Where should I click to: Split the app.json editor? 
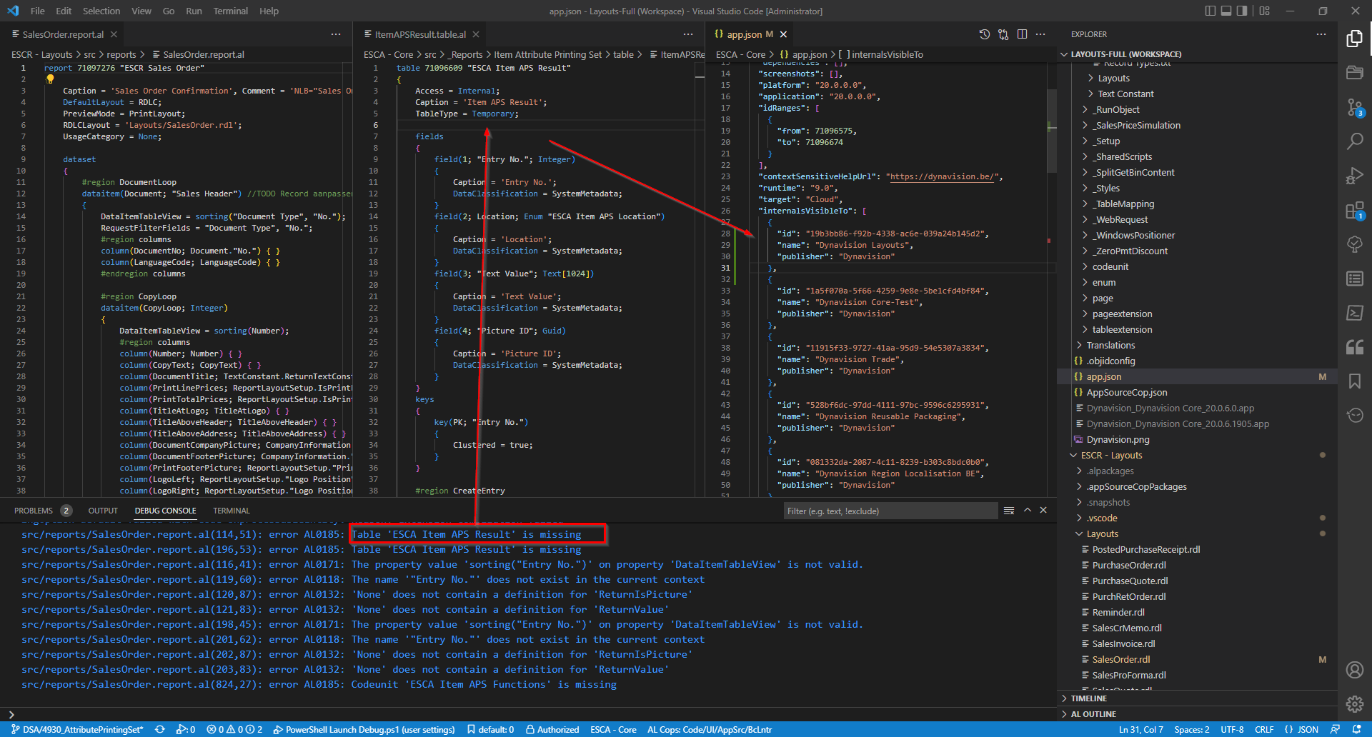pyautogui.click(x=1023, y=34)
